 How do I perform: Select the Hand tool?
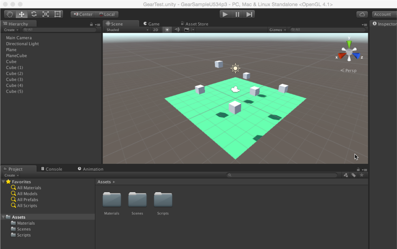click(10, 14)
